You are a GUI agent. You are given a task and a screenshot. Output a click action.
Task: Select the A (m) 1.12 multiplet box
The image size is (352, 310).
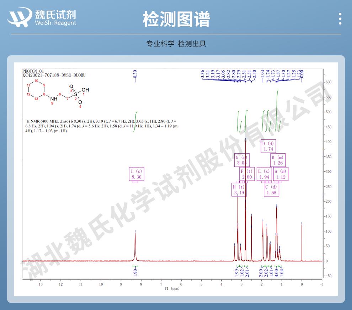[280, 174]
